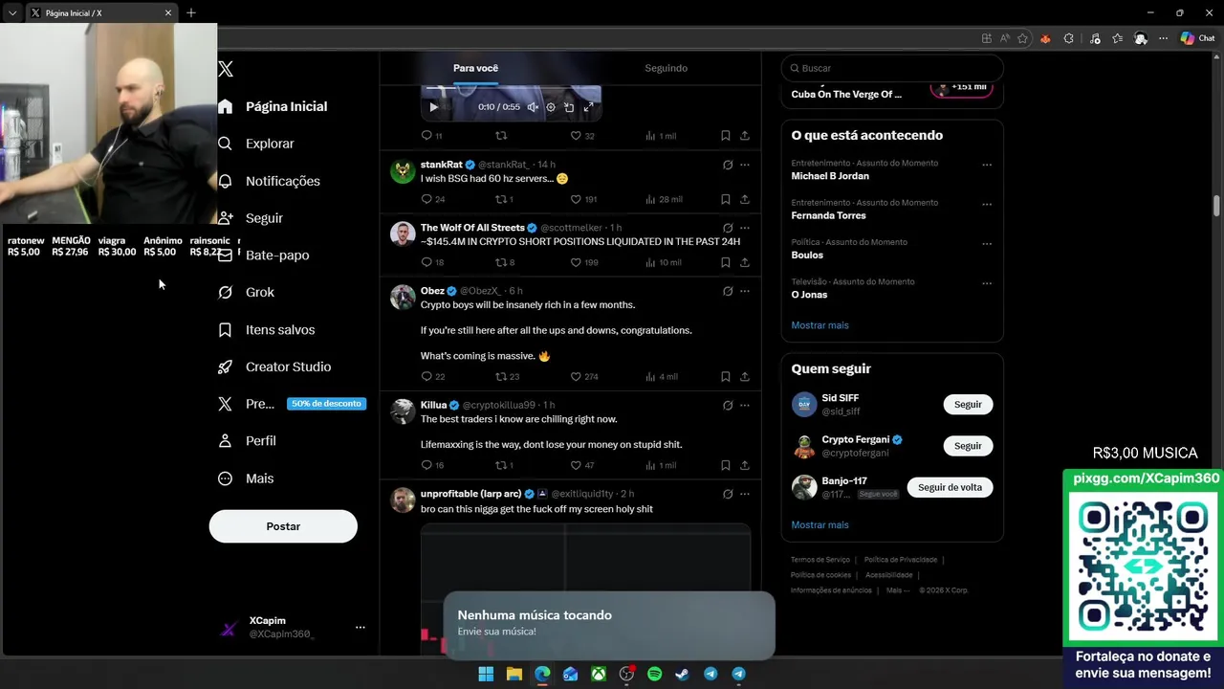Bookmark The Wolf Of All Streets post

coord(726,262)
